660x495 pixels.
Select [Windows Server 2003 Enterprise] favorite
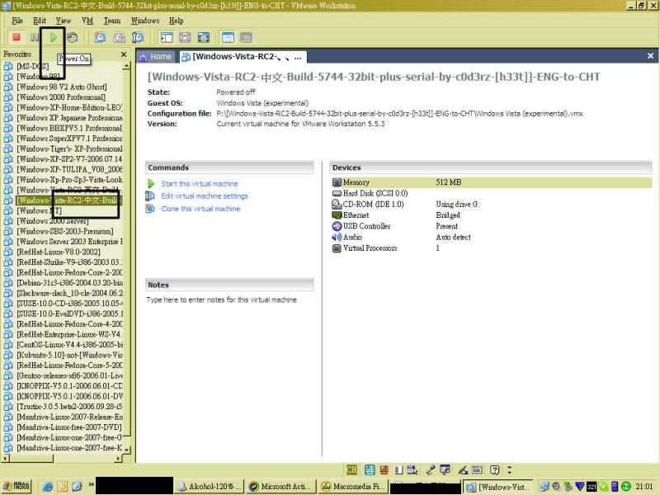[69, 242]
